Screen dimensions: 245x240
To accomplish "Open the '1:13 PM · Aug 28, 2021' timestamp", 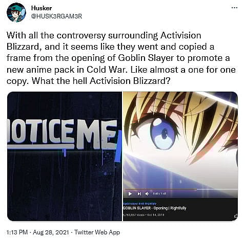I will pyautogui.click(x=37, y=232).
